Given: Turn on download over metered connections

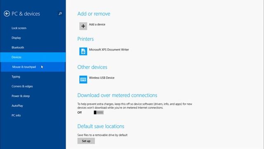Looking at the screenshot, I should tap(99, 113).
